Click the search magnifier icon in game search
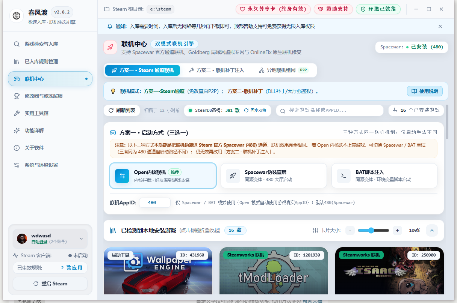 point(283,110)
